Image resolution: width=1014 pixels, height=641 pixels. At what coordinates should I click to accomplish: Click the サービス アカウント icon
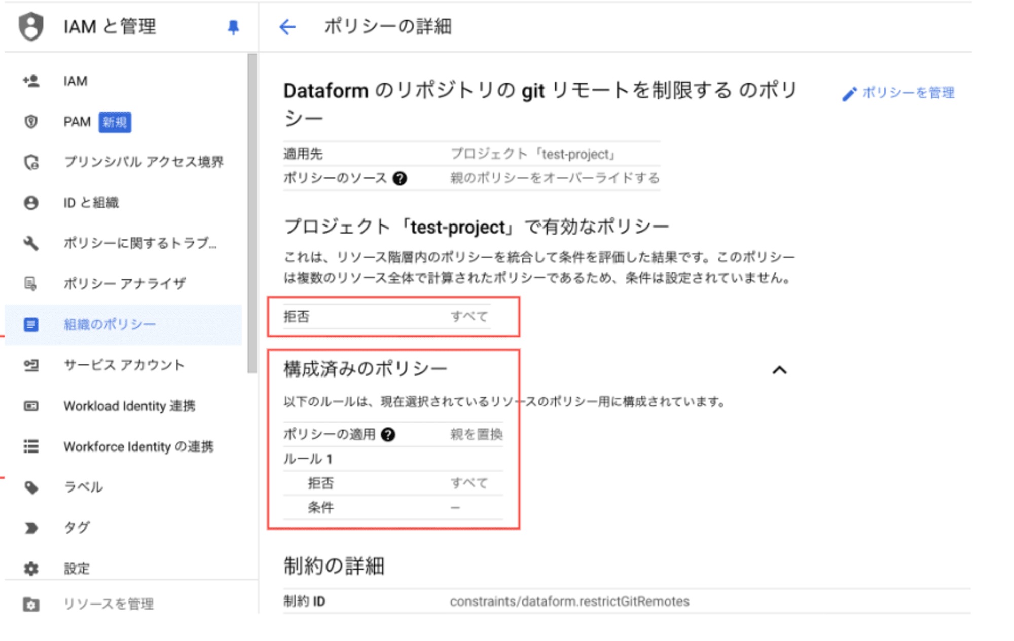31,365
